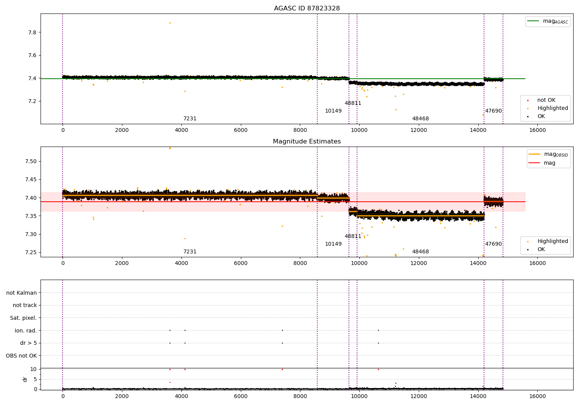Select the mag AGASC legend entry in top plot
Image resolution: width=579 pixels, height=405 pixels.
tap(548, 21)
